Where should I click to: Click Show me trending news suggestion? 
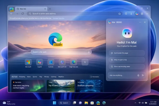127,67
